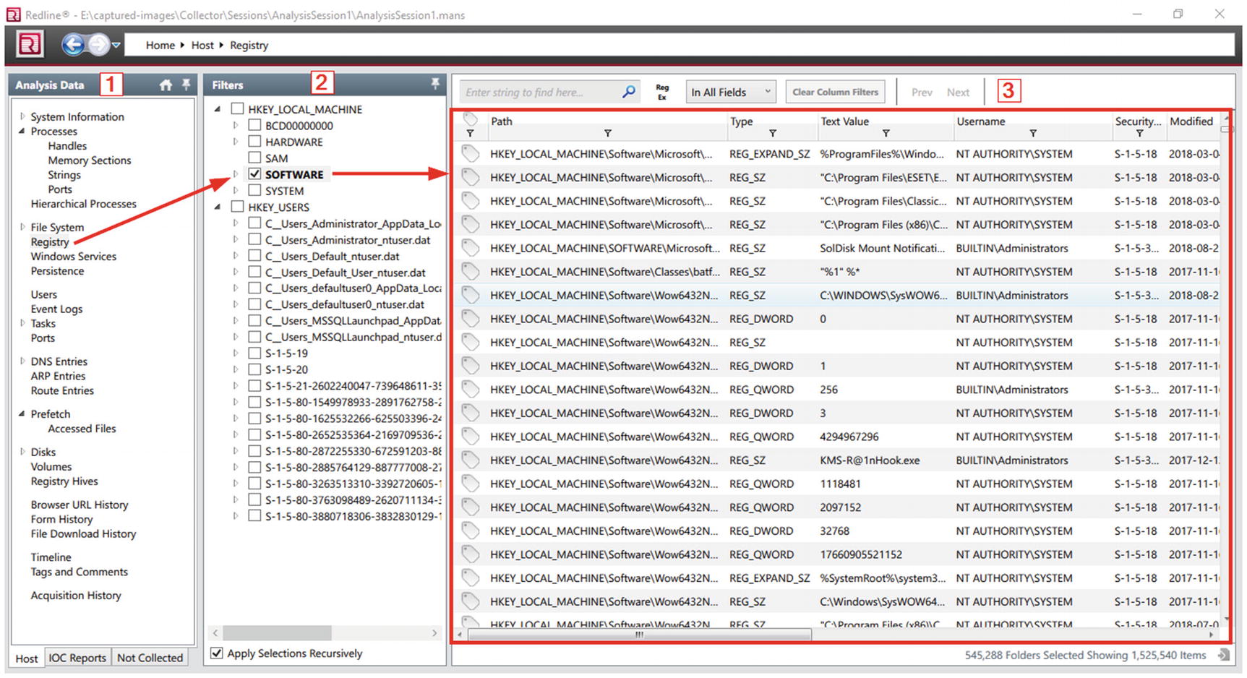Click tag icon for SolDisk Mount row

[471, 248]
